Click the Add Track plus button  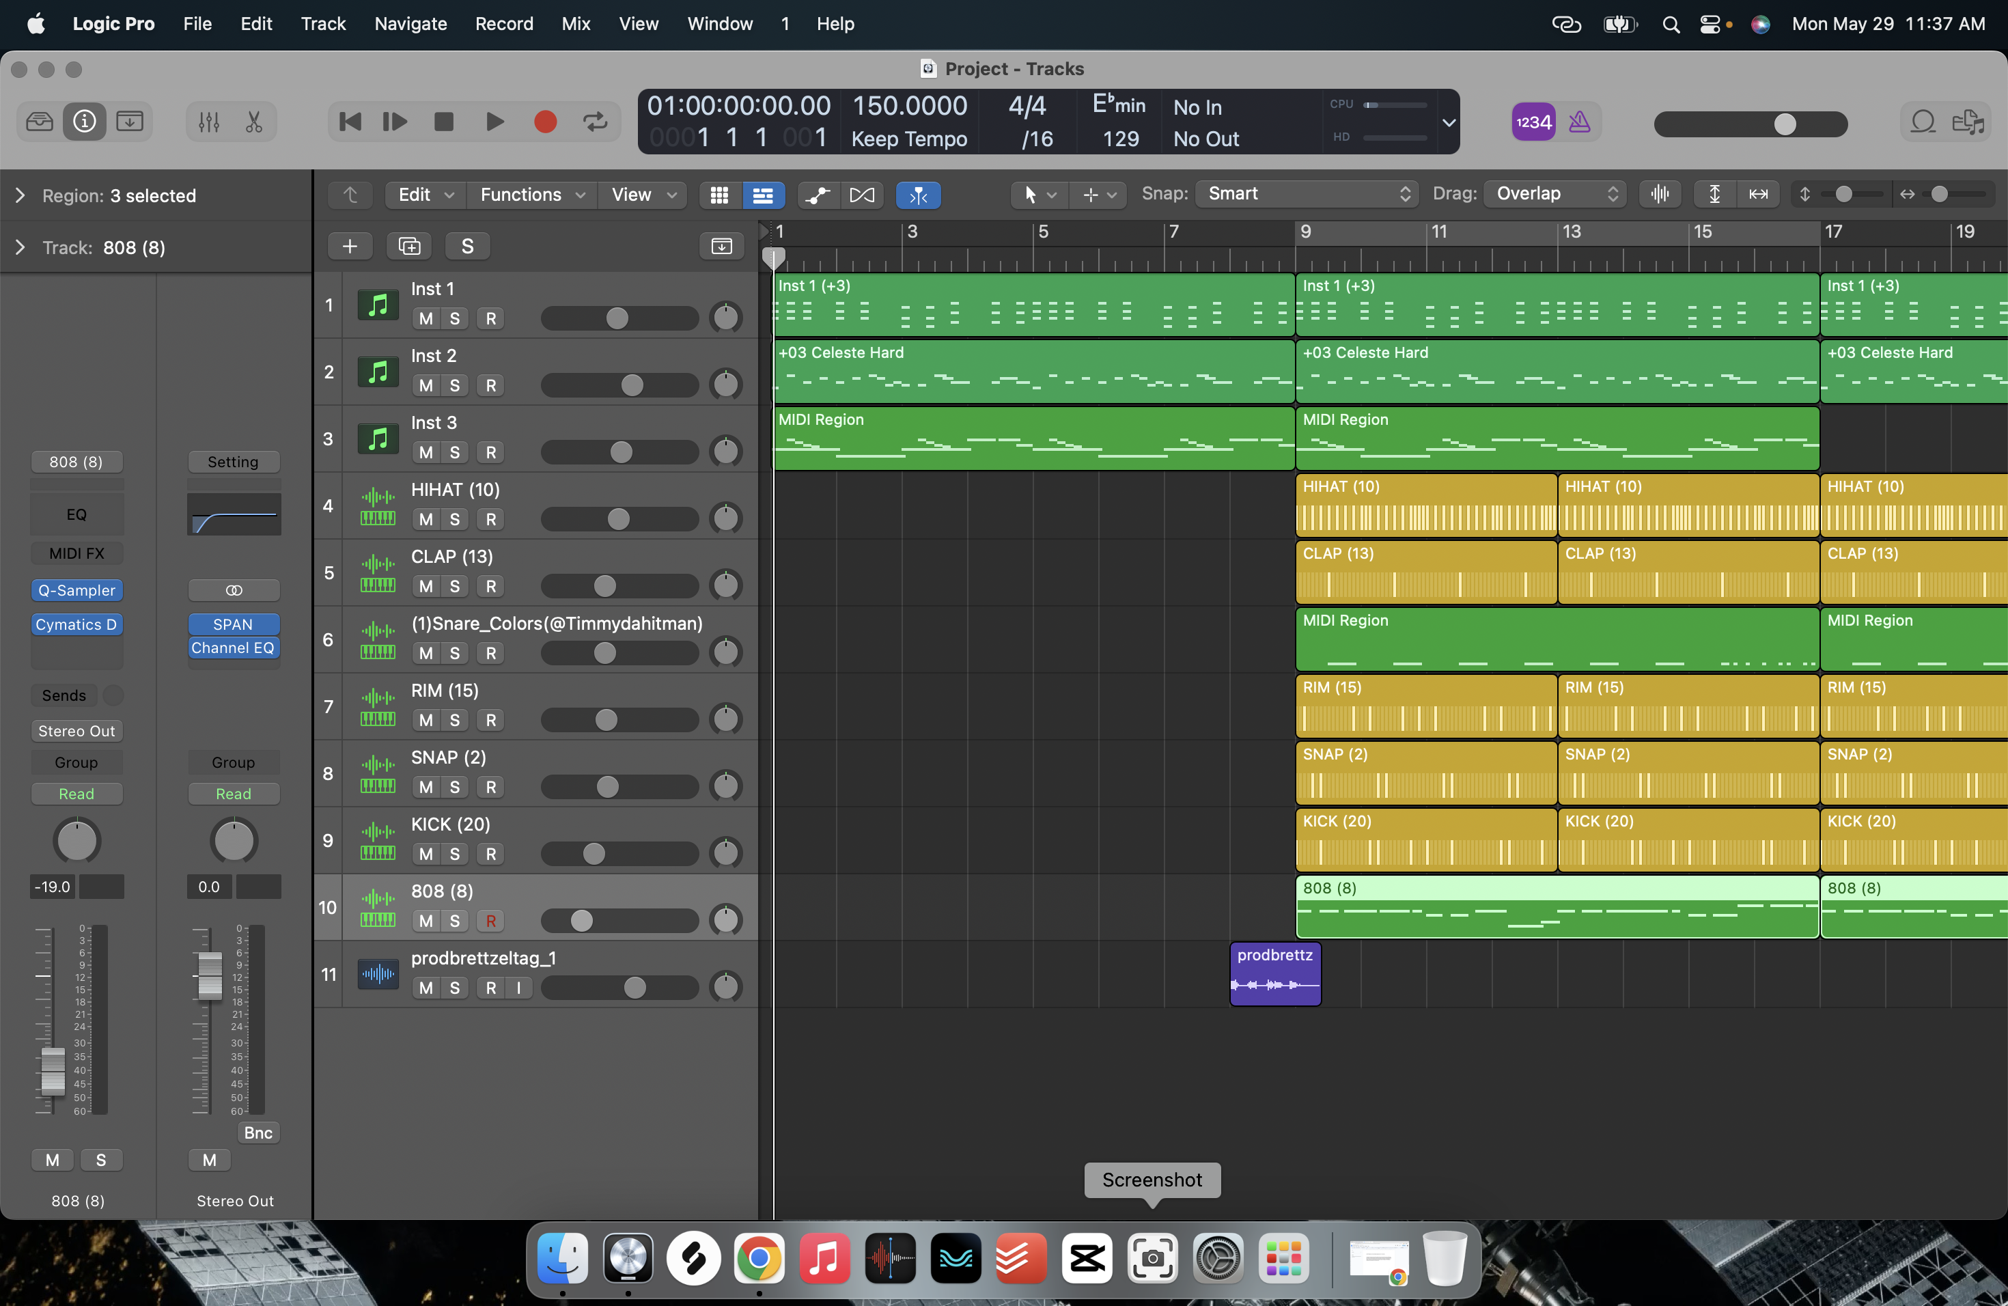349,247
